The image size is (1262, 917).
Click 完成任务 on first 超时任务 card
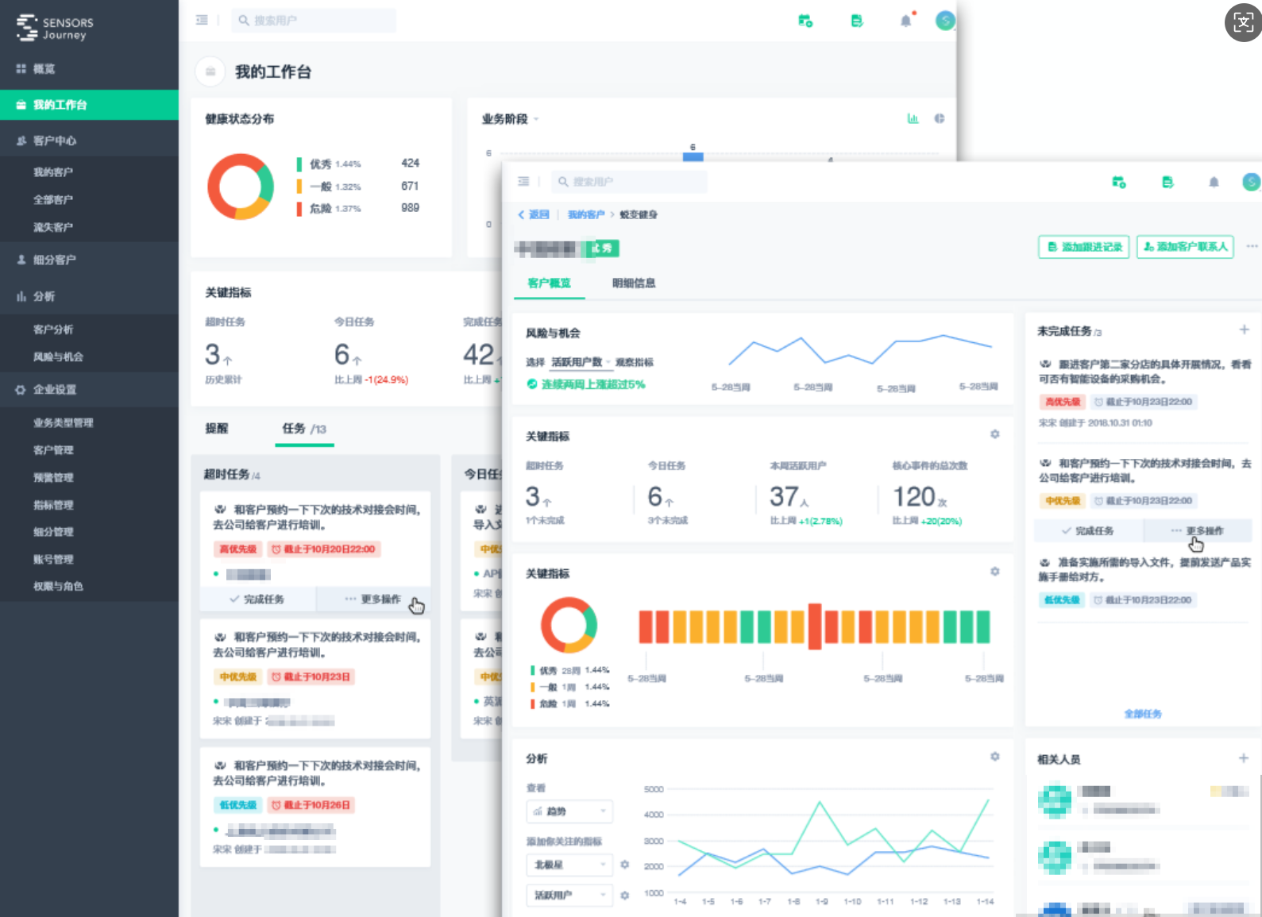pyautogui.click(x=257, y=599)
